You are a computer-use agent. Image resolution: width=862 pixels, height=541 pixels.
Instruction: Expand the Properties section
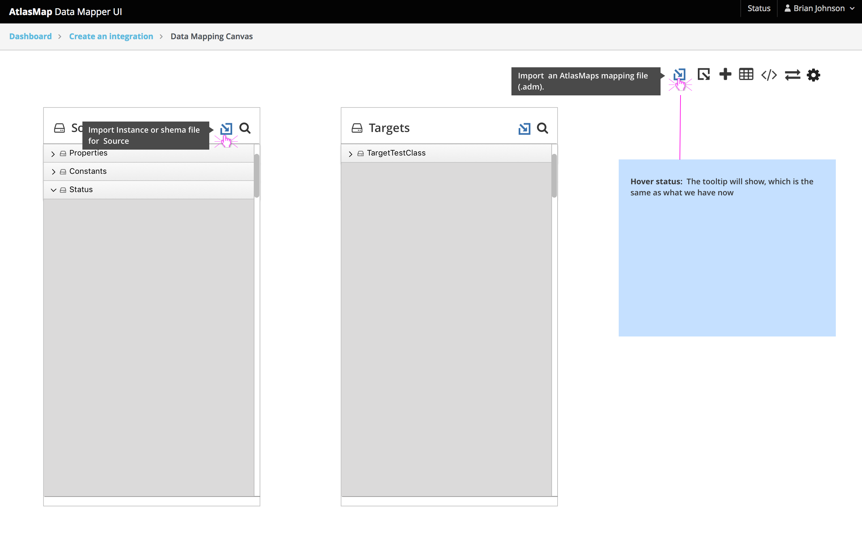pyautogui.click(x=53, y=153)
